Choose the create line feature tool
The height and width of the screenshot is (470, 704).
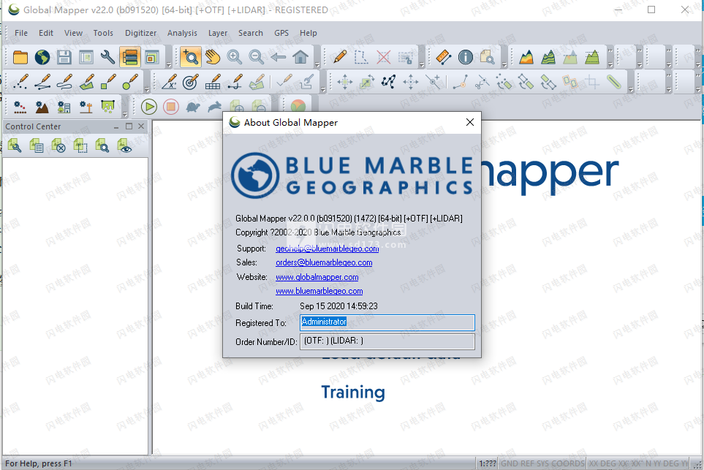click(42, 82)
